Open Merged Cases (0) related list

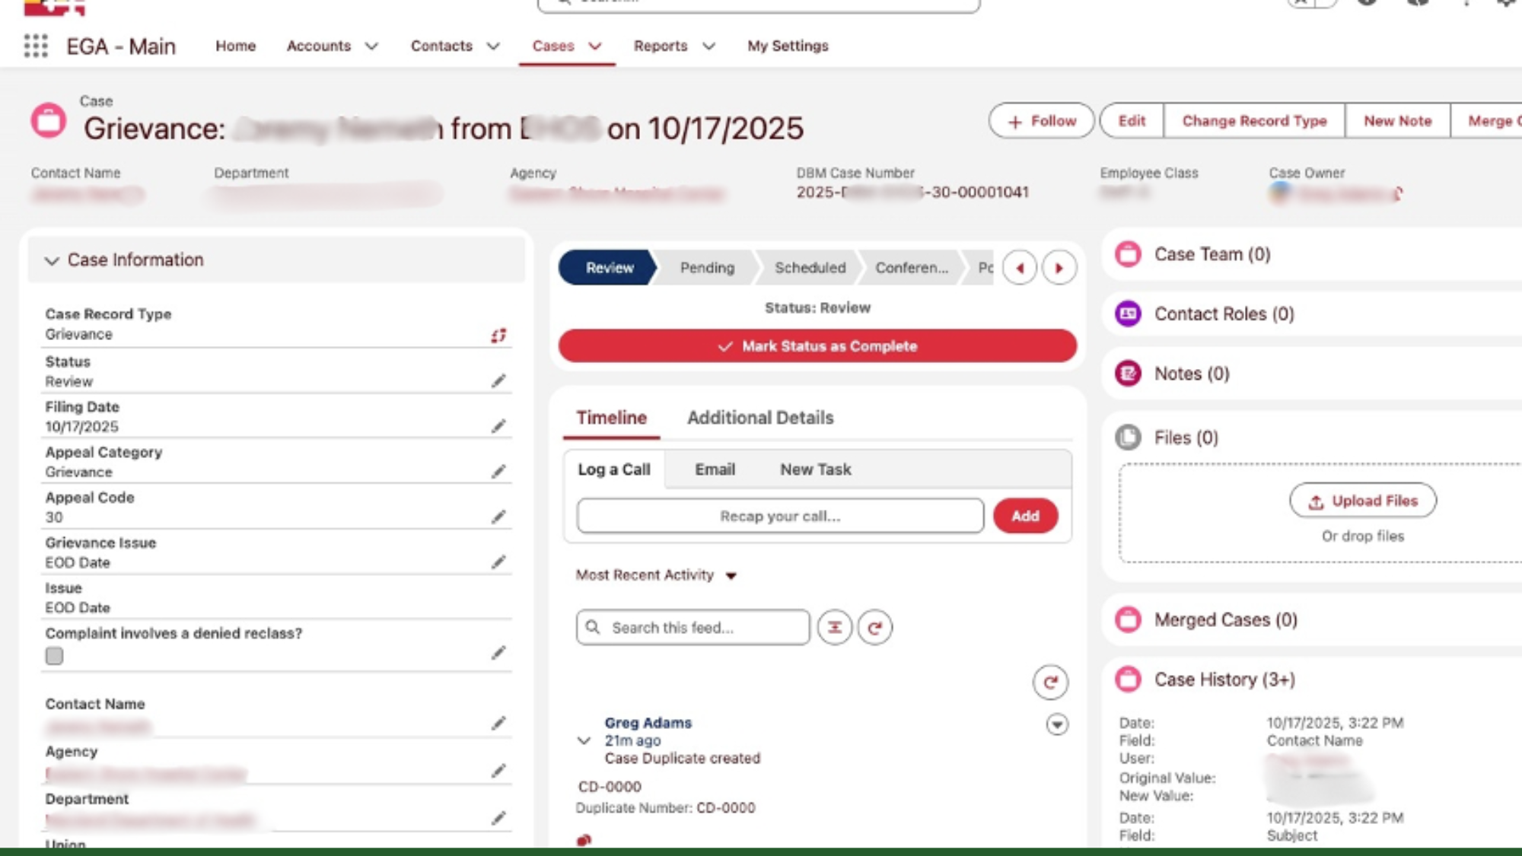(x=1225, y=620)
